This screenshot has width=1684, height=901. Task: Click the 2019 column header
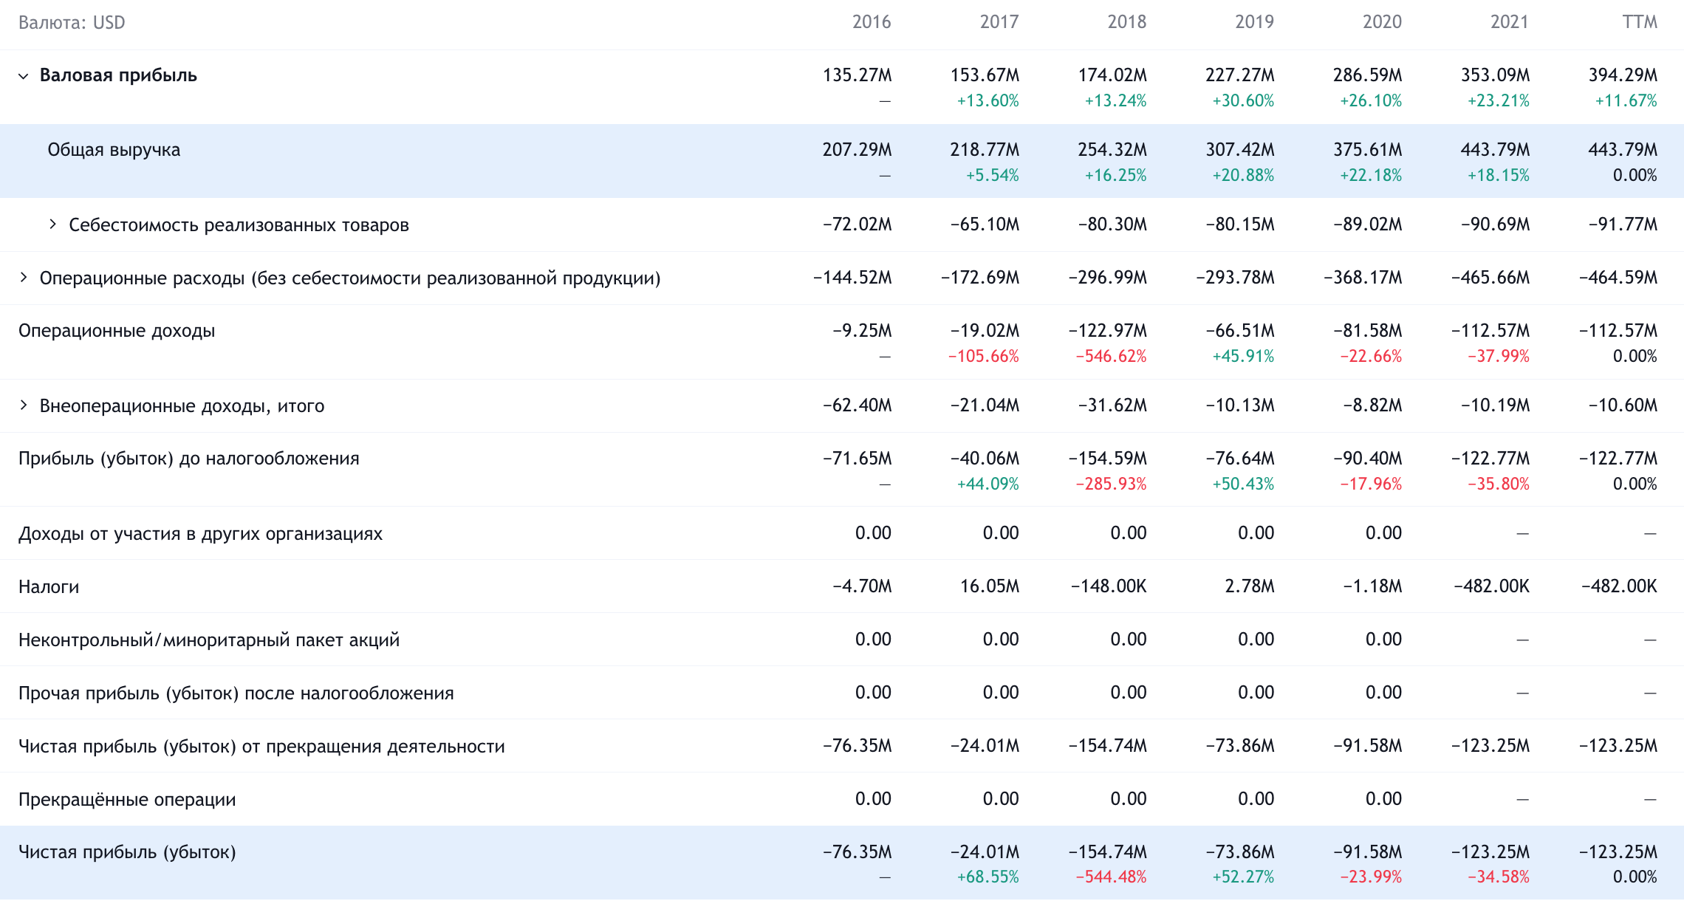click(1255, 22)
